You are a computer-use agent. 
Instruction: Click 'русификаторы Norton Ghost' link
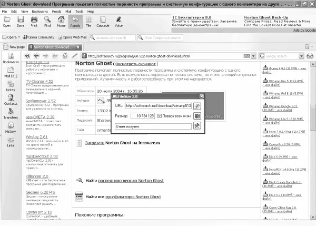133,197
